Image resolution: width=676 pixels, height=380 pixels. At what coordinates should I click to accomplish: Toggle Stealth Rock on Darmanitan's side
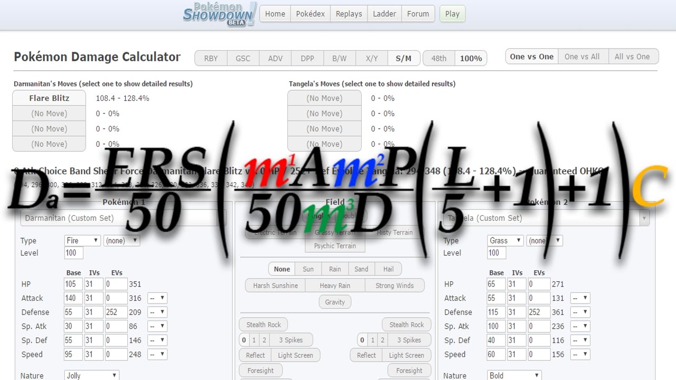(264, 325)
